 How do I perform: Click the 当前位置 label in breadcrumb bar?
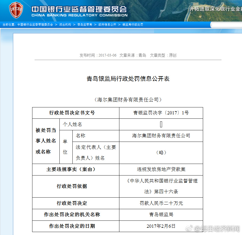tap(9, 24)
